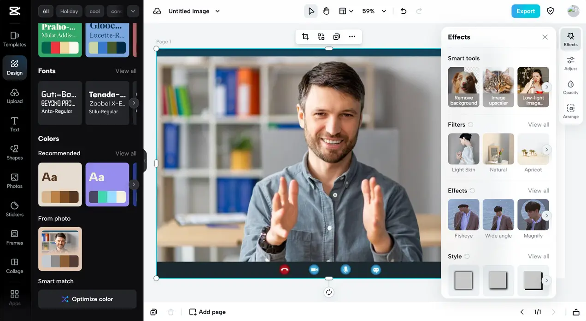Screen dimensions: 586x321
Task: Undo the last action
Action: coord(404,11)
